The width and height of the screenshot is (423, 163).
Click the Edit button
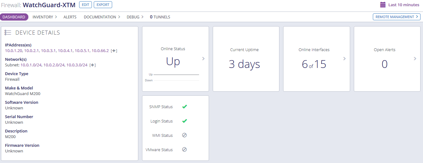click(x=85, y=5)
